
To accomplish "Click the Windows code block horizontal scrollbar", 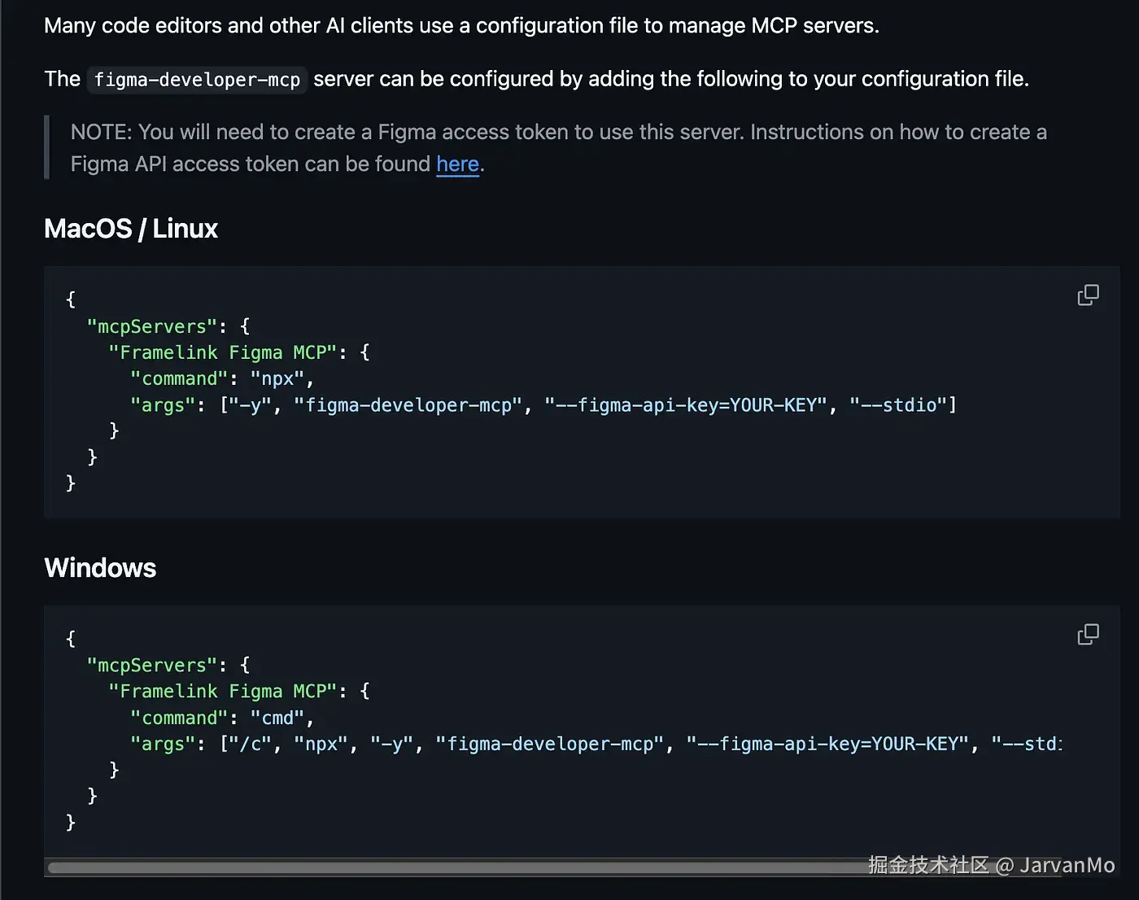I will (x=456, y=867).
